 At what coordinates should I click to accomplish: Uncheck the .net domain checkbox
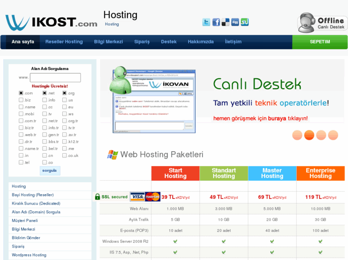click(45, 93)
